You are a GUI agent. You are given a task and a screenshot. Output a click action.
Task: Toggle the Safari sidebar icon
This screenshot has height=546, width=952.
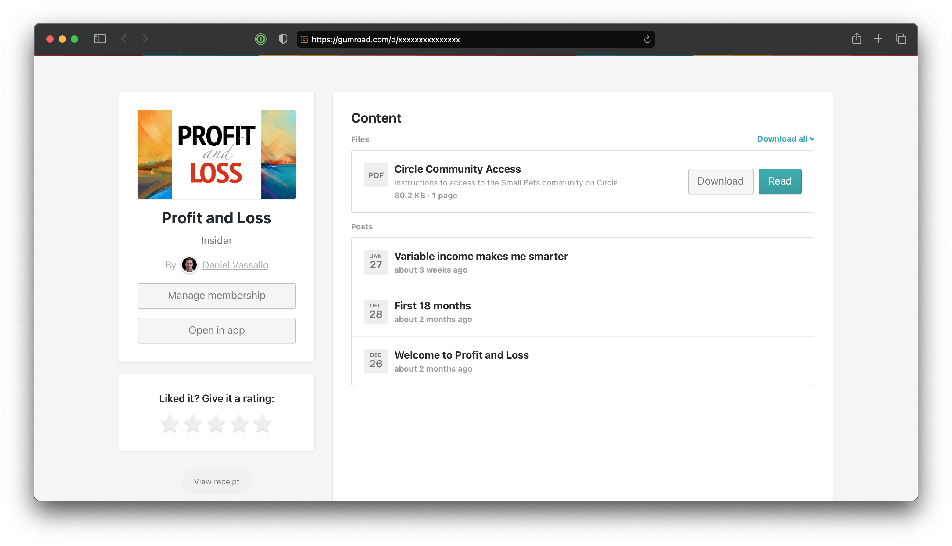point(100,39)
